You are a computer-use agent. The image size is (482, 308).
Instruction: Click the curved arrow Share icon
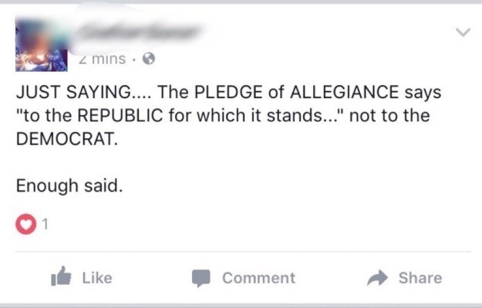tap(377, 278)
